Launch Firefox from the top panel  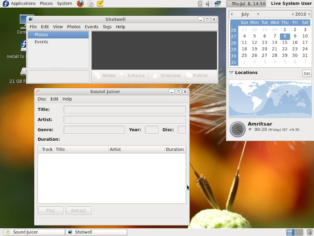pos(80,3)
